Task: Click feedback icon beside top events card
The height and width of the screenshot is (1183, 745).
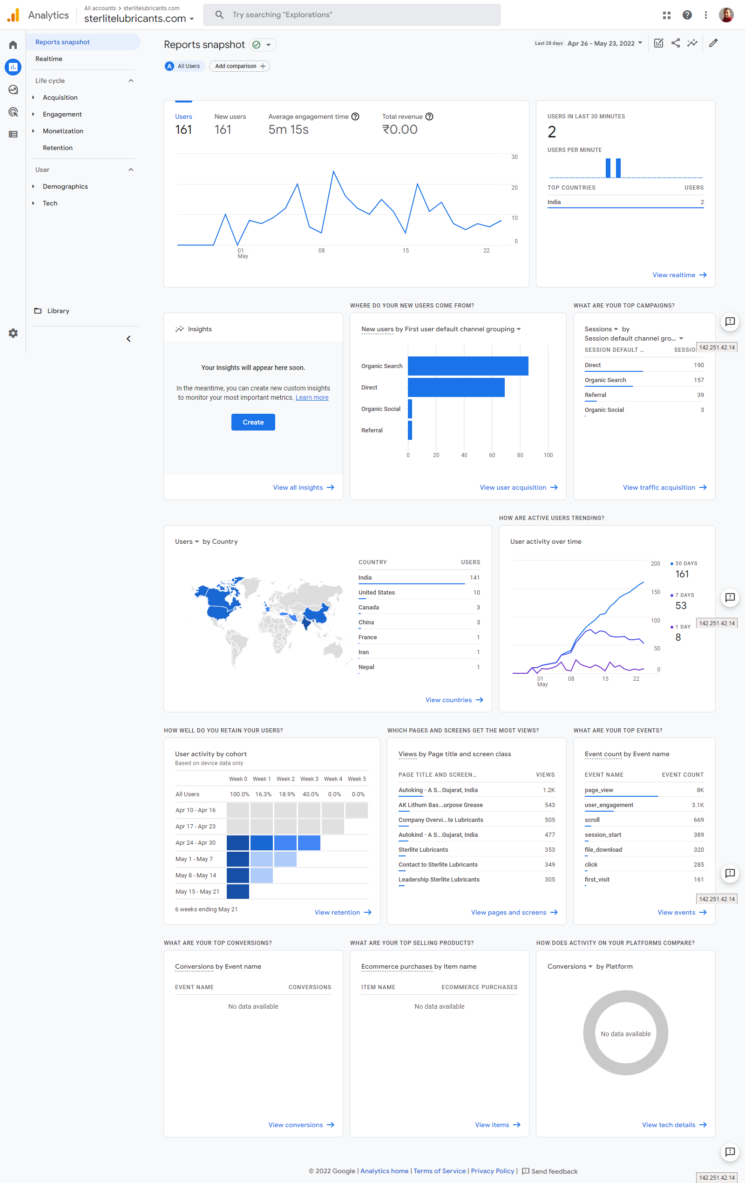Action: click(730, 873)
